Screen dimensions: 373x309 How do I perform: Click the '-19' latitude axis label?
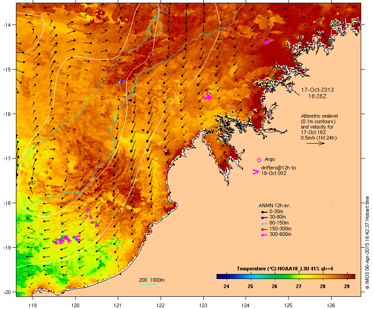[x=6, y=248]
